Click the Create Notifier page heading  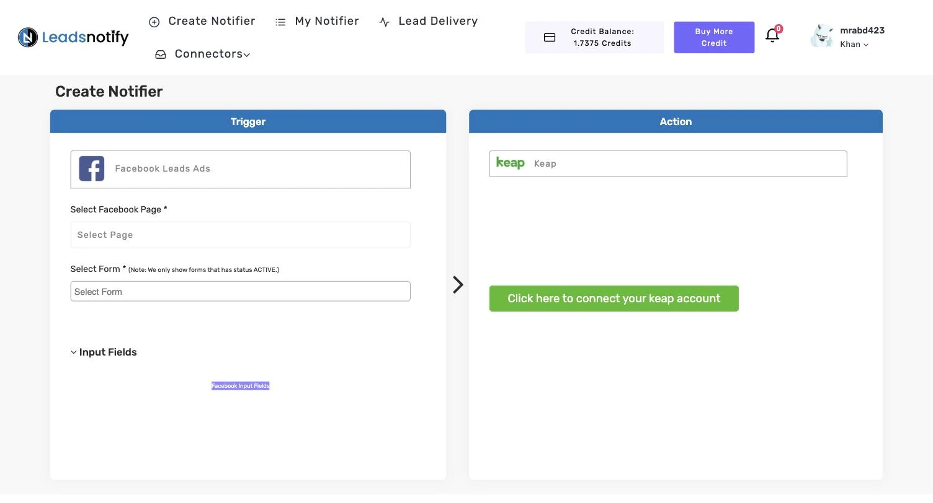(x=109, y=92)
